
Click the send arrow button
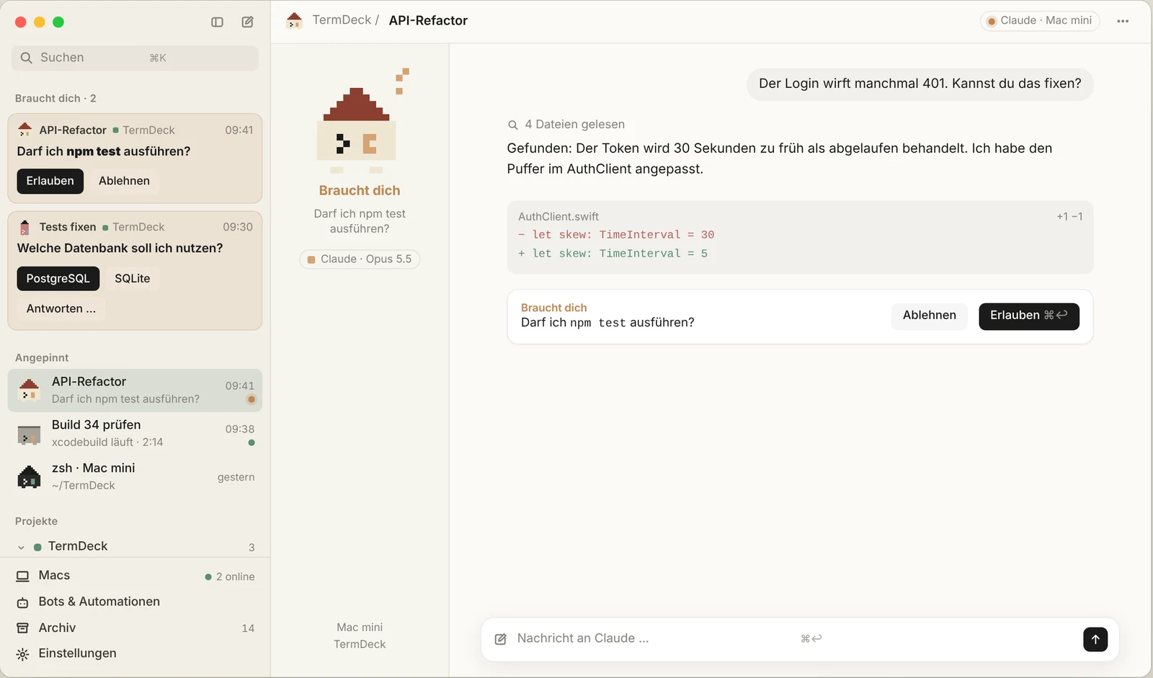point(1095,639)
